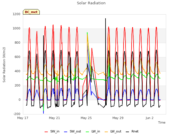Image resolution: width=183 pixels, height=137 pixels.
Task: Click the 0 y-axis tick label
Action: [19, 100]
